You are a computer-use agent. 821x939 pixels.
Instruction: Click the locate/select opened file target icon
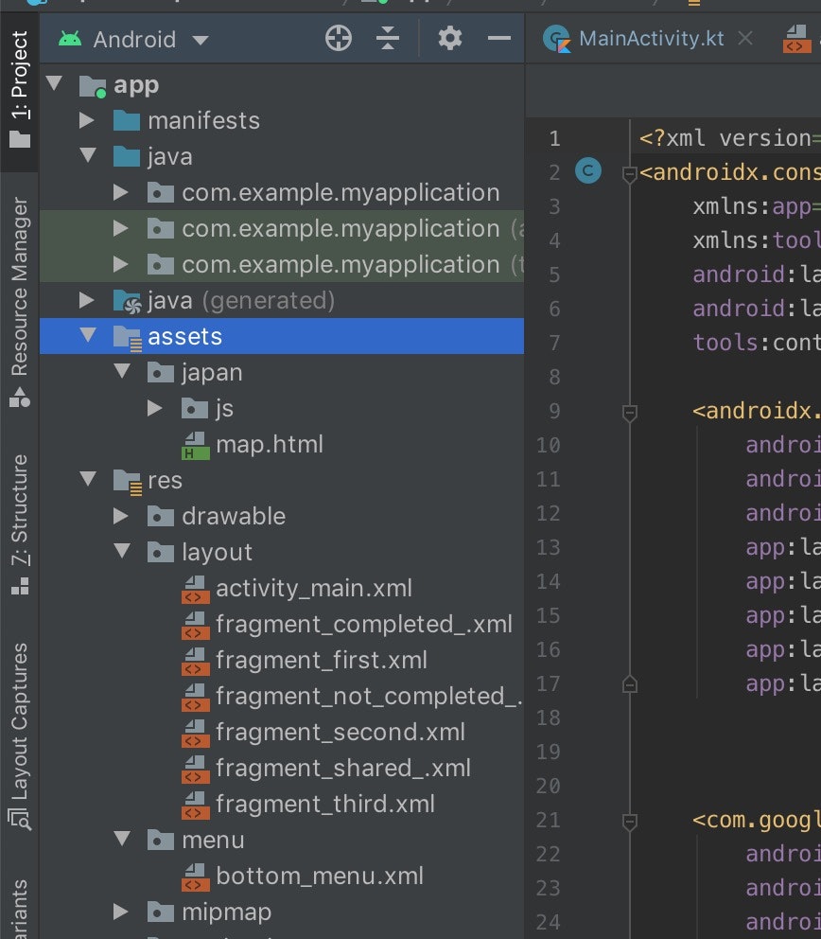pyautogui.click(x=338, y=39)
